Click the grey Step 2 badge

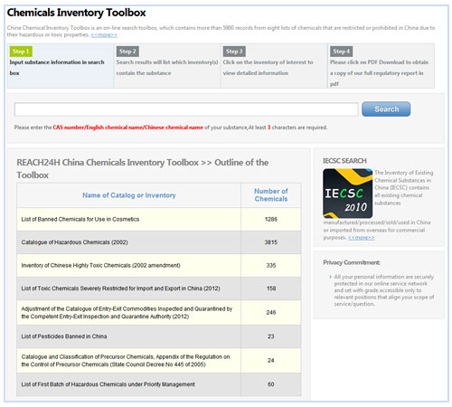point(127,52)
